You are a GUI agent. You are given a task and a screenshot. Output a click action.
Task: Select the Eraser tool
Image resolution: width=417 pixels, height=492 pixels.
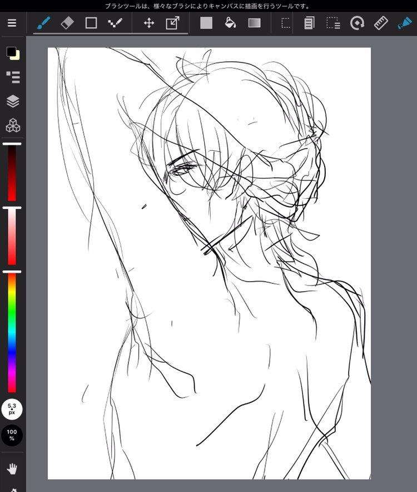[67, 23]
